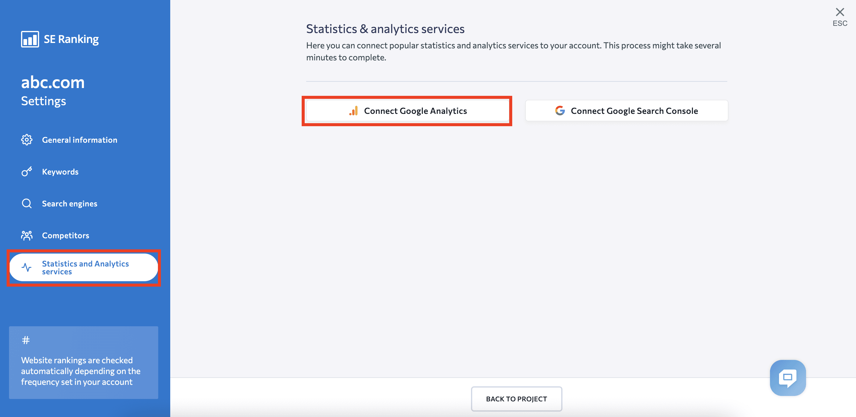Select Statistics and Analytics services
856x417 pixels.
point(84,268)
